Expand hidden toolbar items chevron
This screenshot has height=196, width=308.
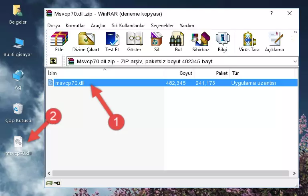click(x=295, y=32)
